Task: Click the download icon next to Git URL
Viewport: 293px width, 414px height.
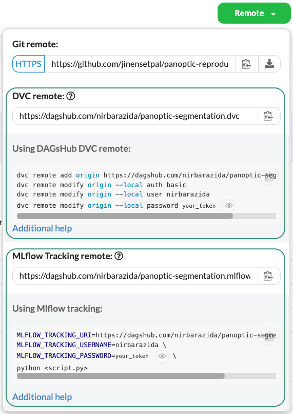Action: [x=269, y=64]
